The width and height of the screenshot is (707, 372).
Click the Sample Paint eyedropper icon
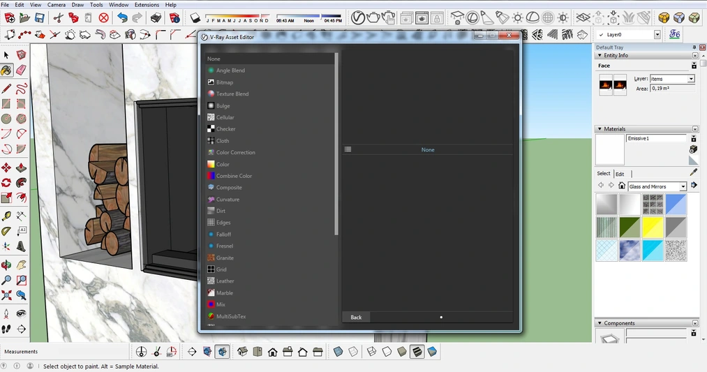(x=694, y=172)
